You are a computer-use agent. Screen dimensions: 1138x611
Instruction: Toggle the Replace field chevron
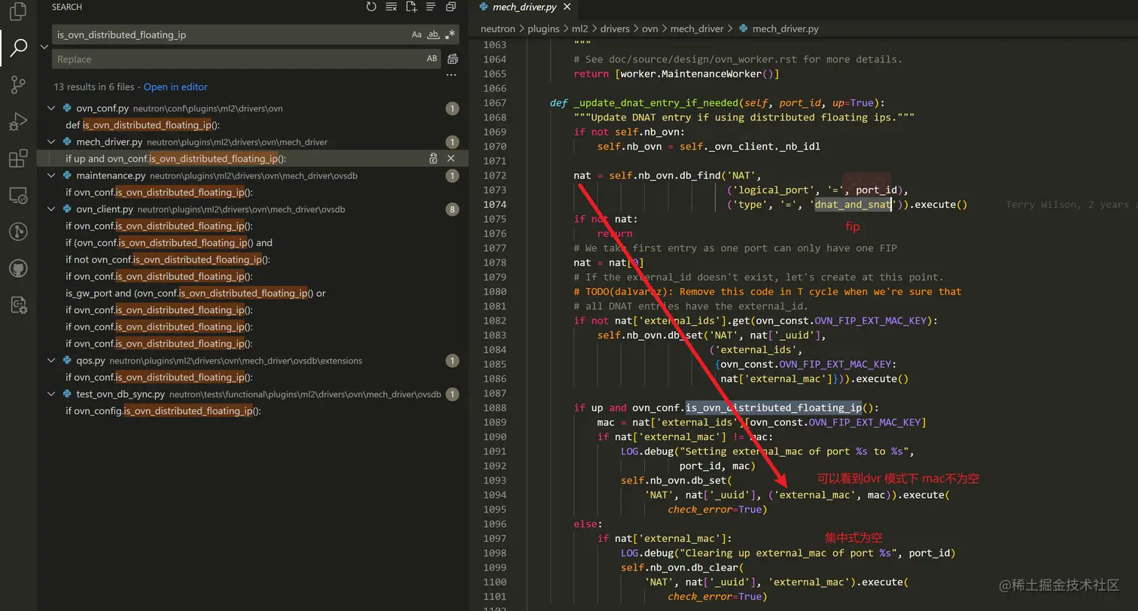(x=44, y=47)
